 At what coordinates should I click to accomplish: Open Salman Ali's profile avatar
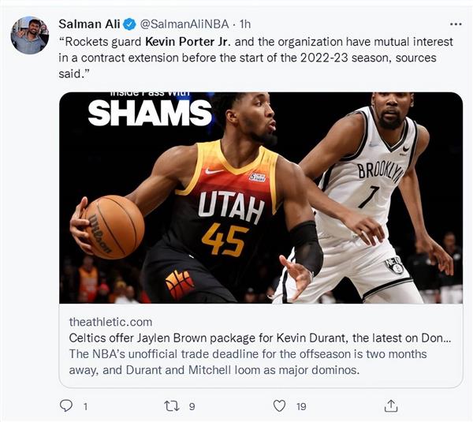tap(29, 35)
